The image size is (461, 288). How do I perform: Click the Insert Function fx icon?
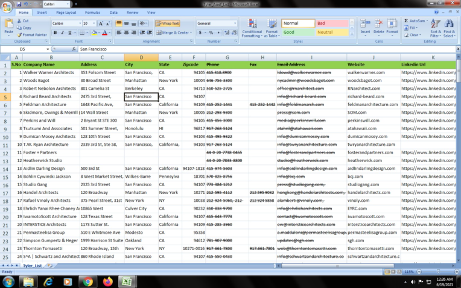coord(74,49)
